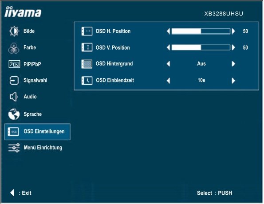Viewport: 264px width, 204px height.
Task: Increase OSD H. Position with right arrow
Action: tap(233, 31)
